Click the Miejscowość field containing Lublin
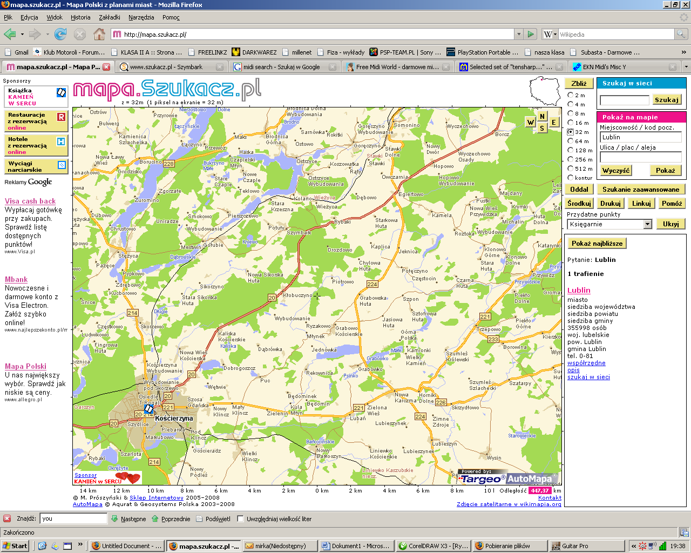691x553 pixels. click(x=641, y=137)
